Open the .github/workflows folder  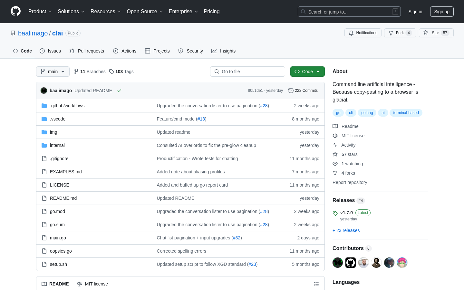click(67, 106)
